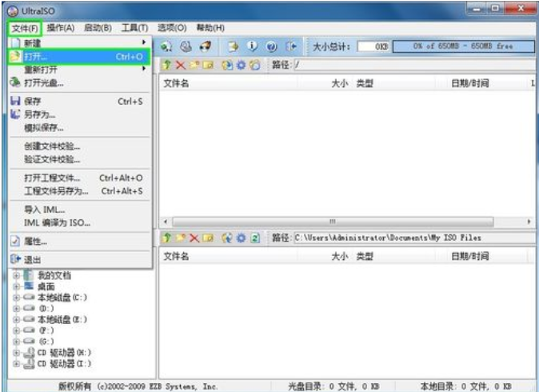The height and width of the screenshot is (392, 539).
Task: Choose 打开... Ctrl+O from File menu
Action: 79,56
